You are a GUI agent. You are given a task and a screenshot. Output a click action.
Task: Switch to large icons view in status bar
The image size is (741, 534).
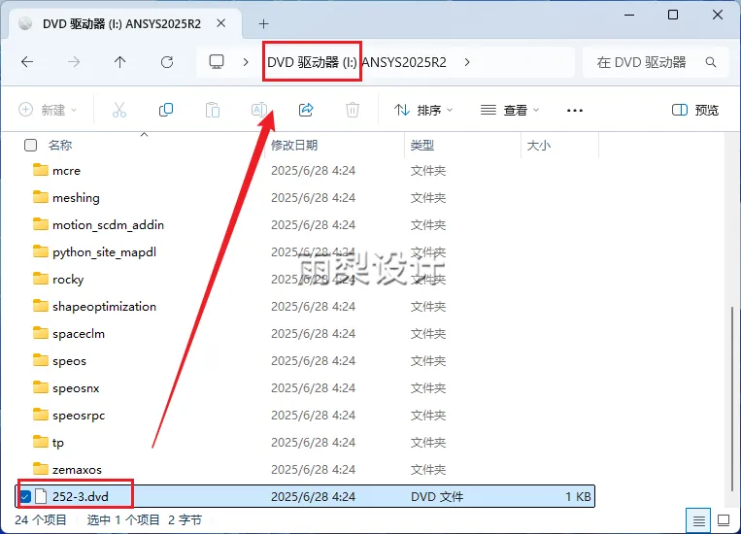point(724,520)
